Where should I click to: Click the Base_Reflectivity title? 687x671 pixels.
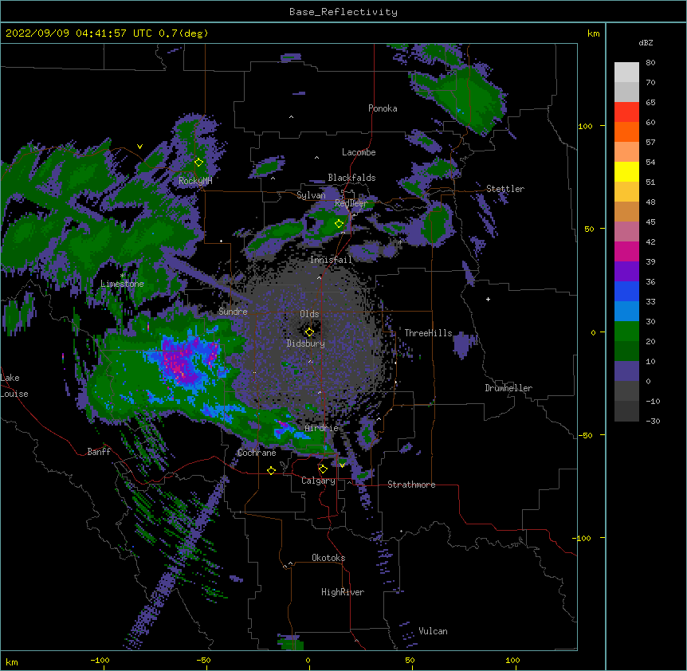pyautogui.click(x=343, y=12)
